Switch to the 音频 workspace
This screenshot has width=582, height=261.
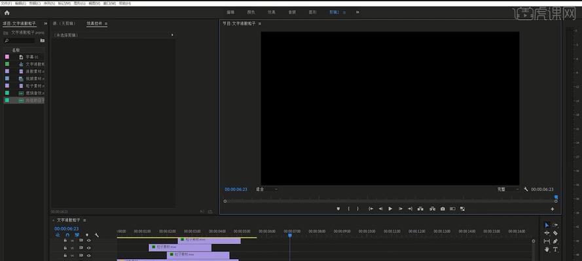pos(292,12)
